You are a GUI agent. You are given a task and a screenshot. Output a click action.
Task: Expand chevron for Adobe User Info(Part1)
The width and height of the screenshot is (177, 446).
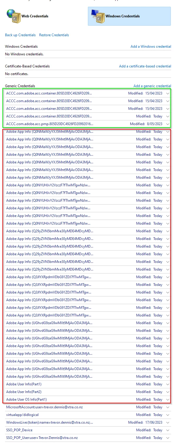(x=168, y=384)
